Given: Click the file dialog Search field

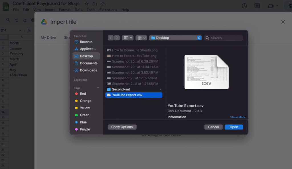Looking at the screenshot, I should coord(224,38).
